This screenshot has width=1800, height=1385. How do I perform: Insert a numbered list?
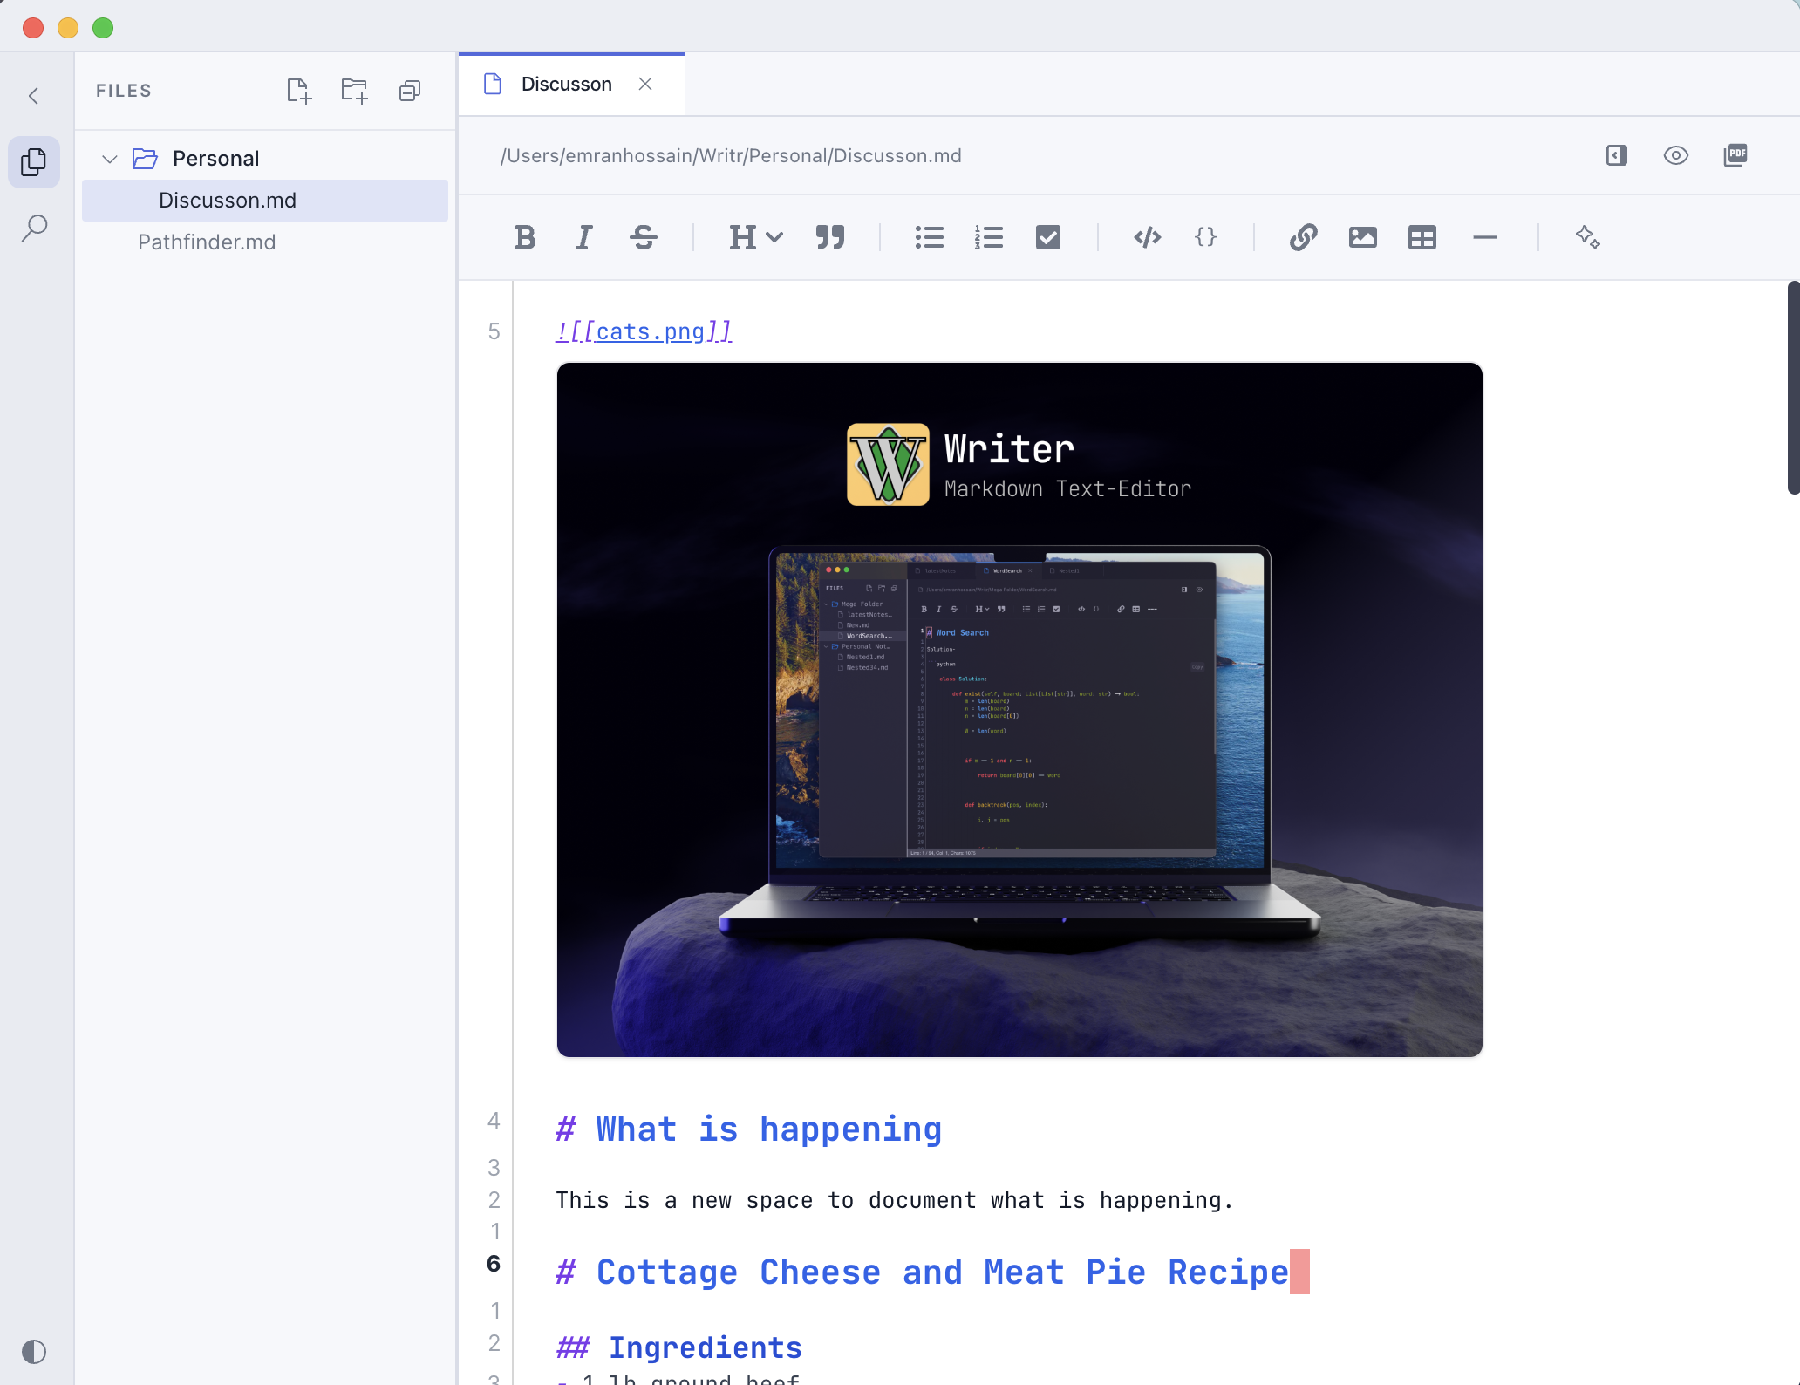[x=989, y=237]
